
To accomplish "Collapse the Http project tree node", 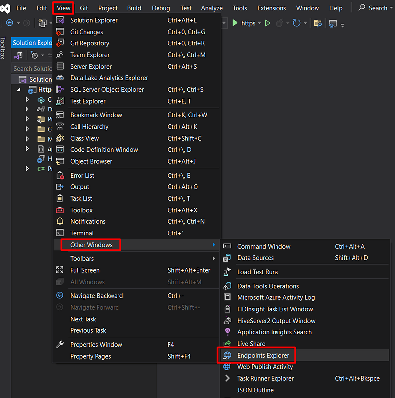I will pos(19,89).
